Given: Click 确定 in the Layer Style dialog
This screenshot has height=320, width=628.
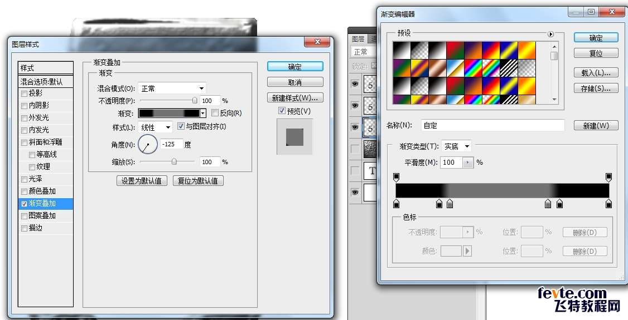Looking at the screenshot, I should 295,67.
